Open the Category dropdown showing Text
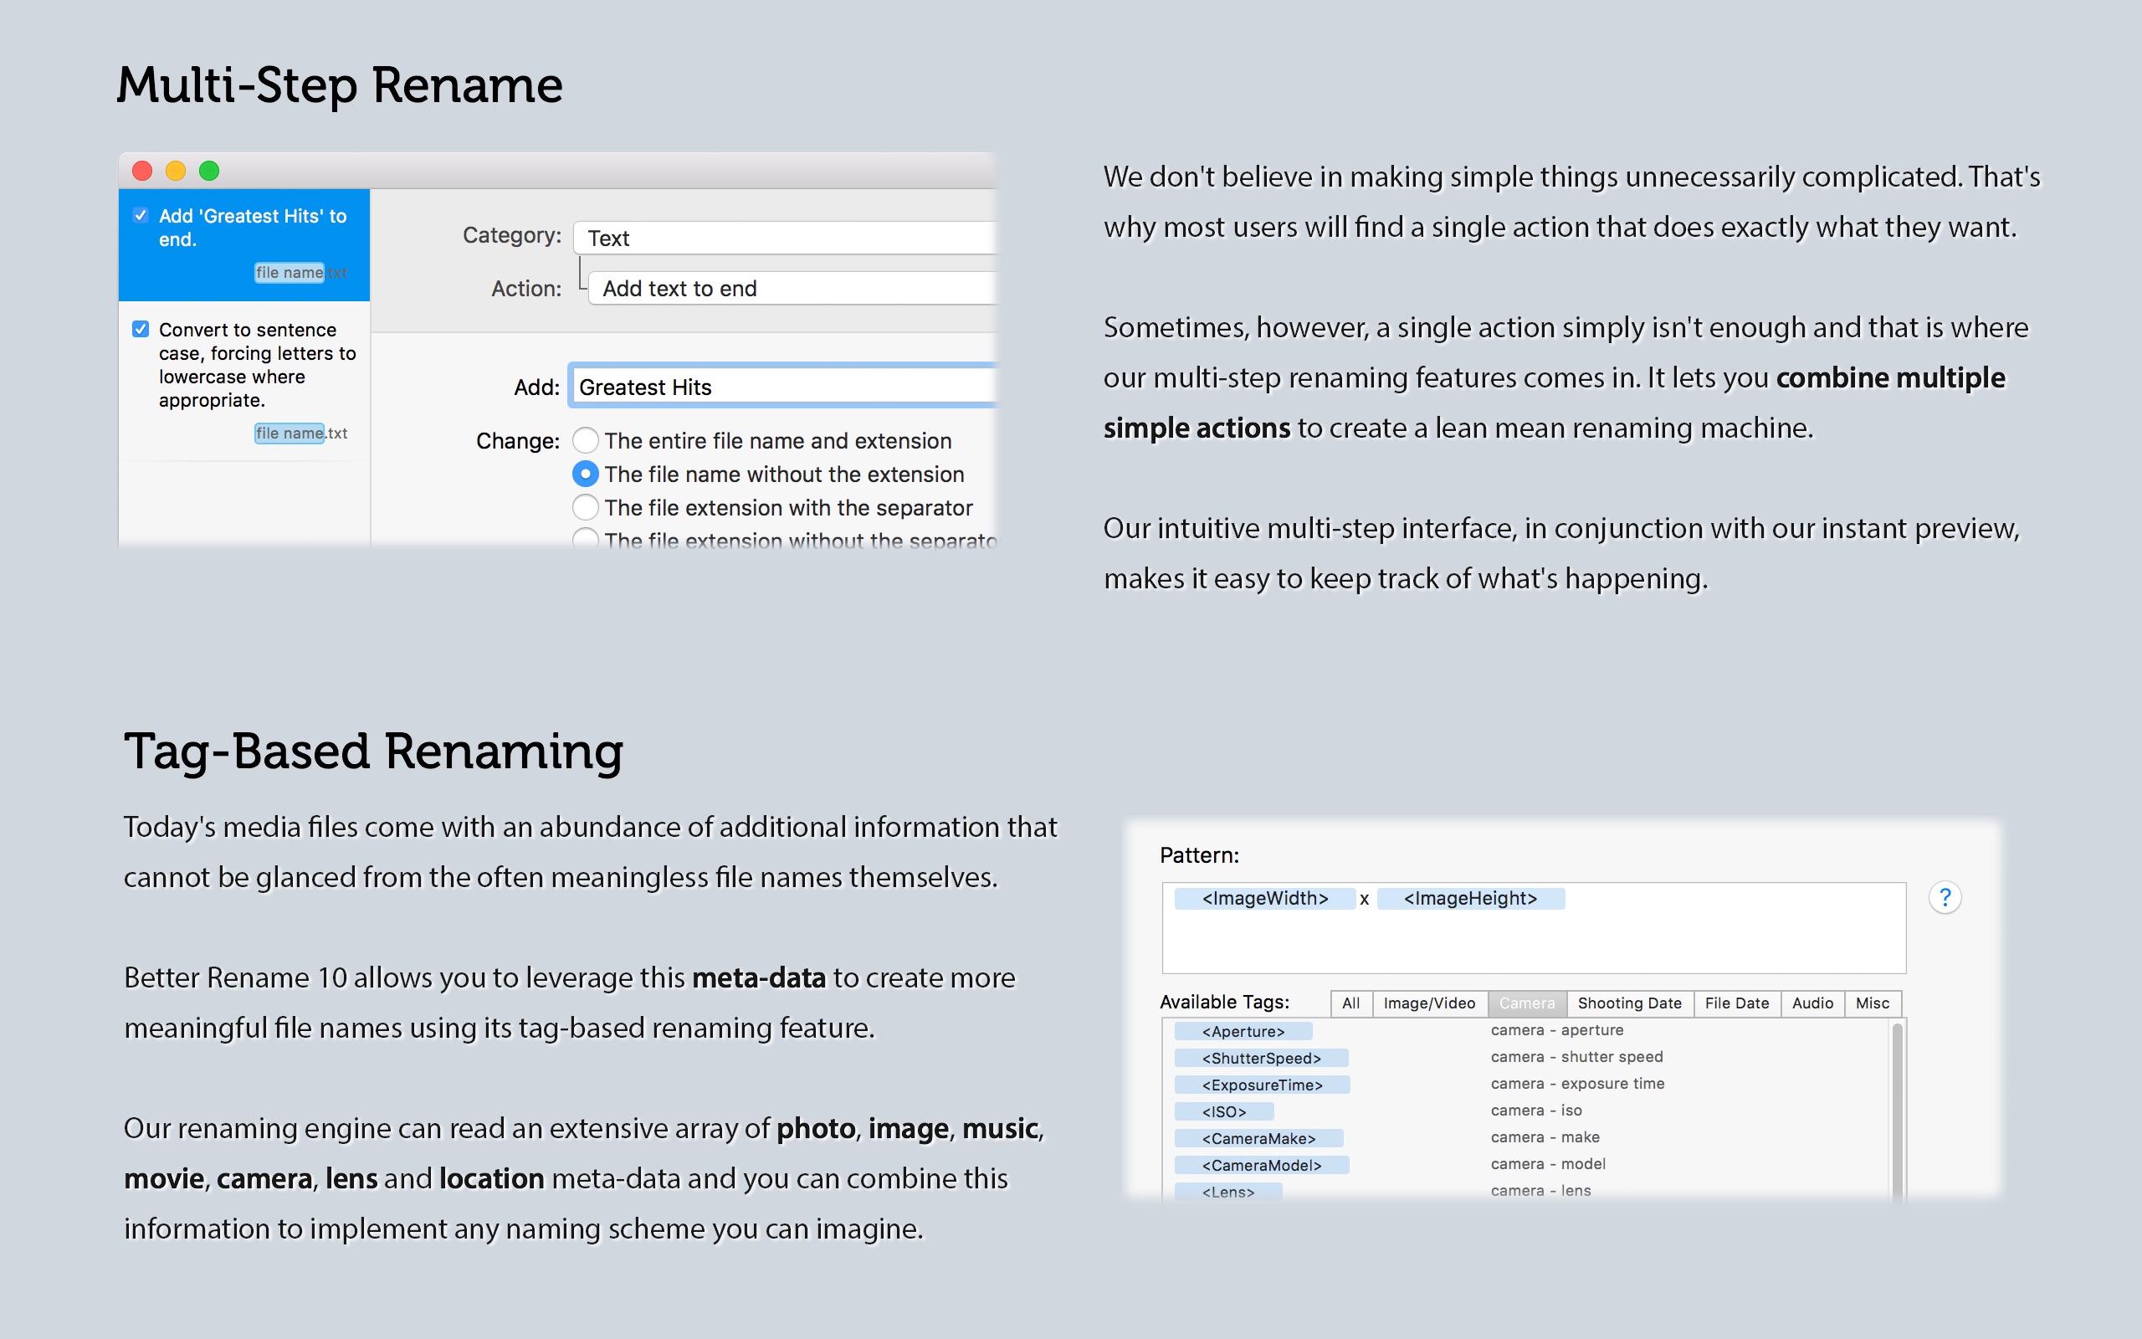The width and height of the screenshot is (2142, 1339). (x=785, y=238)
